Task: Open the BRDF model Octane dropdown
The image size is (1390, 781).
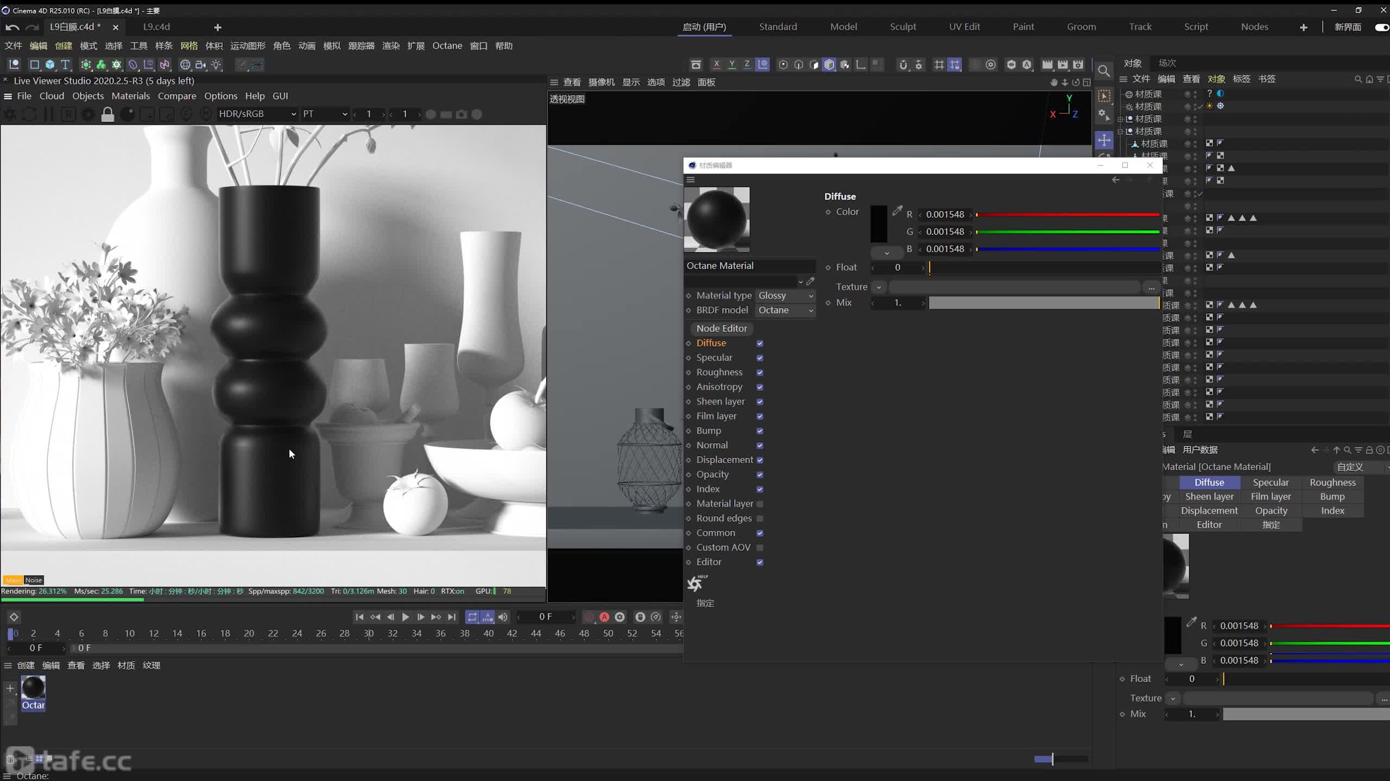Action: pyautogui.click(x=785, y=310)
